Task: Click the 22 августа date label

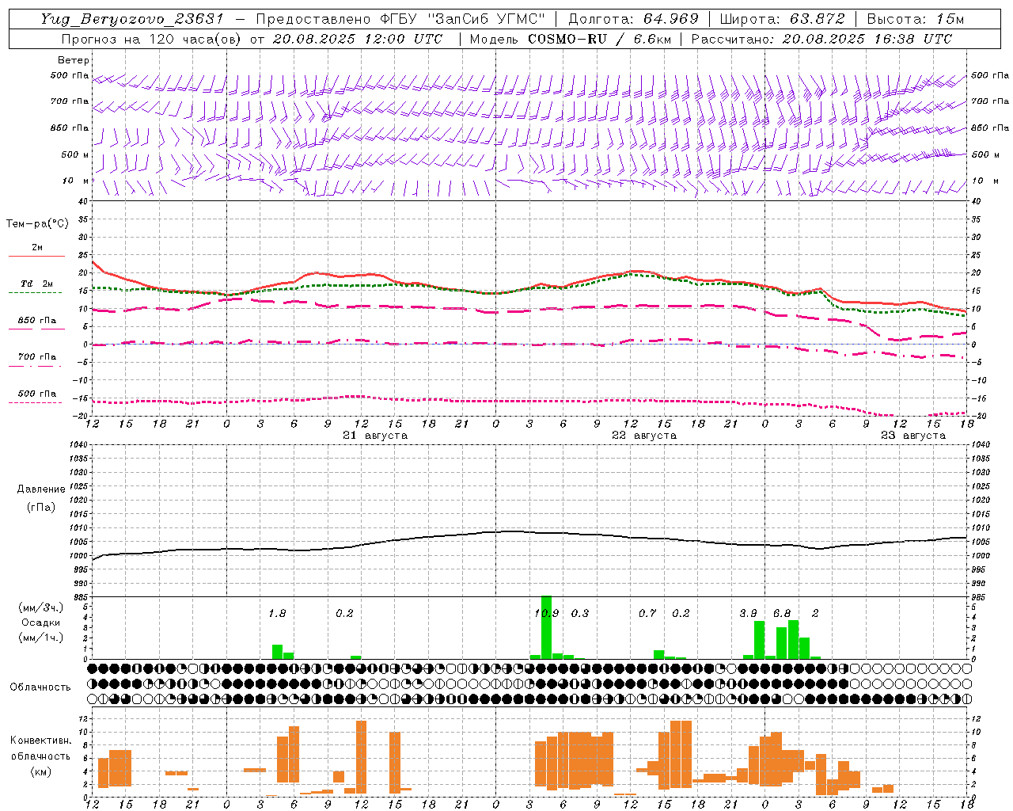Action: pos(644,436)
